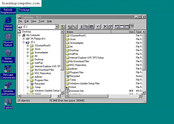Click the Up One Level toolbar button
Viewport: 174px width, 124px height.
click(x=63, y=27)
